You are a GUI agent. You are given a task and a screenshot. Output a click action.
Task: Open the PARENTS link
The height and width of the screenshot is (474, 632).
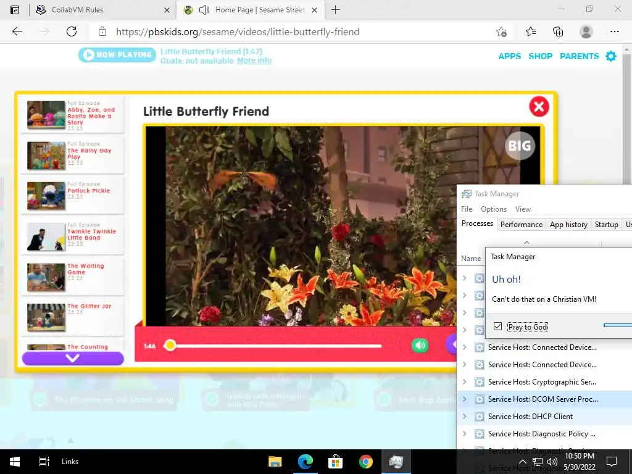pos(579,56)
